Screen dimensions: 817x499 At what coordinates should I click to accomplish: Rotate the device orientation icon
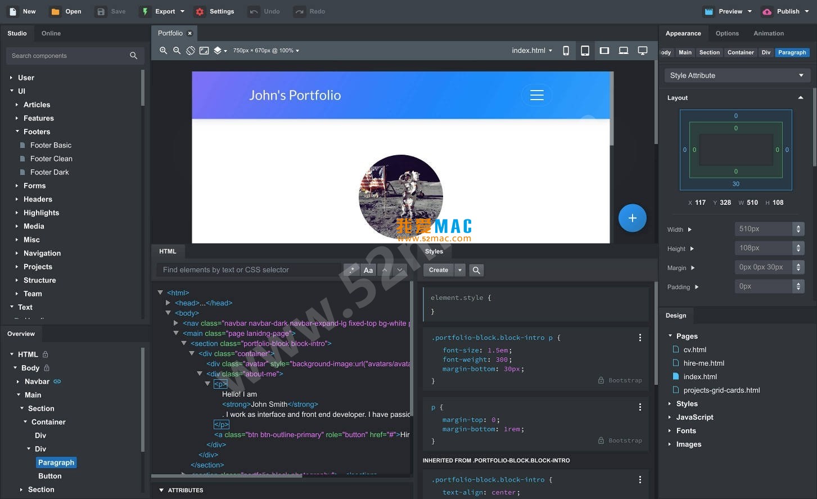[191, 51]
